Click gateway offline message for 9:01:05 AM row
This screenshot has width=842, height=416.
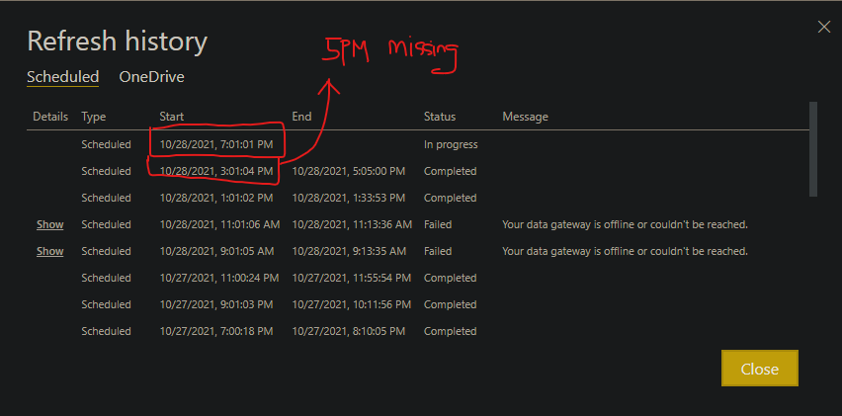point(625,251)
